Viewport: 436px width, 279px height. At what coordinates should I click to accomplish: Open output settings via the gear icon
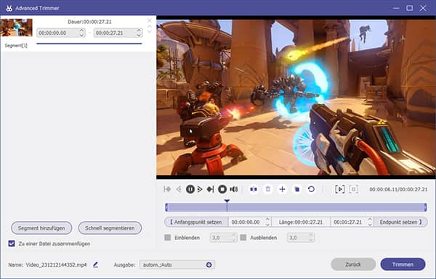tap(209, 265)
